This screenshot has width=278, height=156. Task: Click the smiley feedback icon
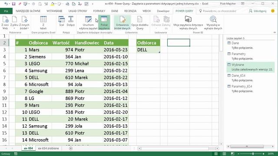pos(273,11)
